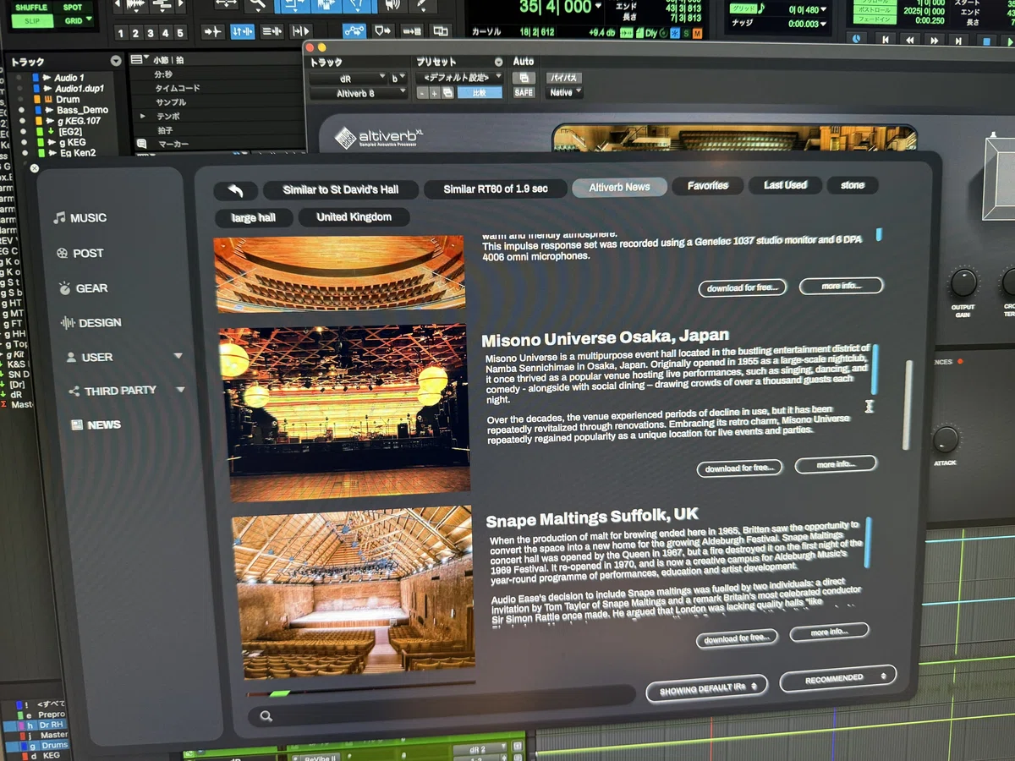Select the Similar to St David's Hall tab
Viewport: 1015px width, 761px height.
click(339, 189)
